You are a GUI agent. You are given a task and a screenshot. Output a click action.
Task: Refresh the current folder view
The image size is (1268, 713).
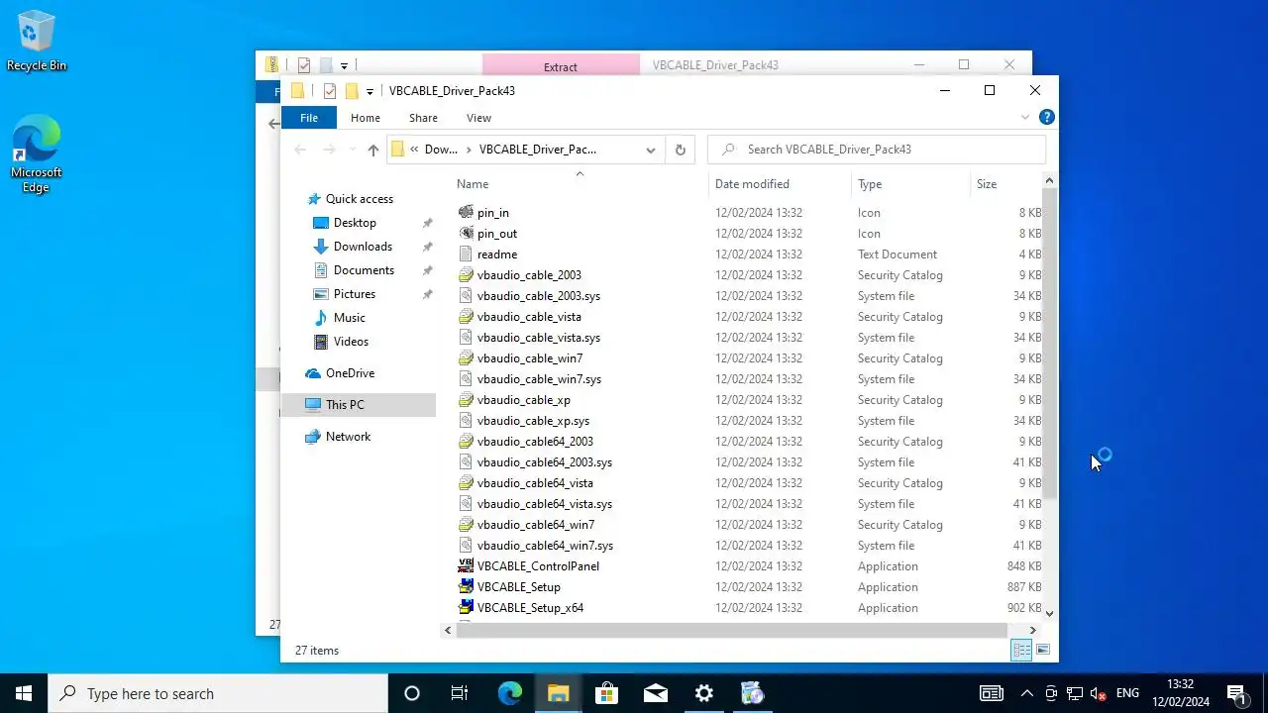coord(680,150)
